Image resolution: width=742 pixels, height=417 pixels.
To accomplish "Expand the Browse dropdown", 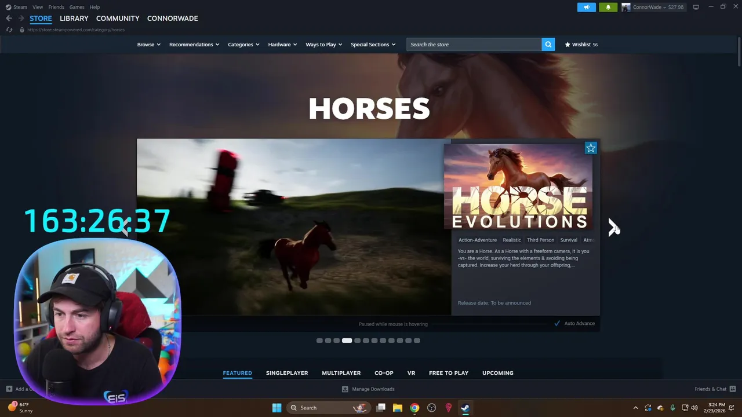I will [x=148, y=45].
